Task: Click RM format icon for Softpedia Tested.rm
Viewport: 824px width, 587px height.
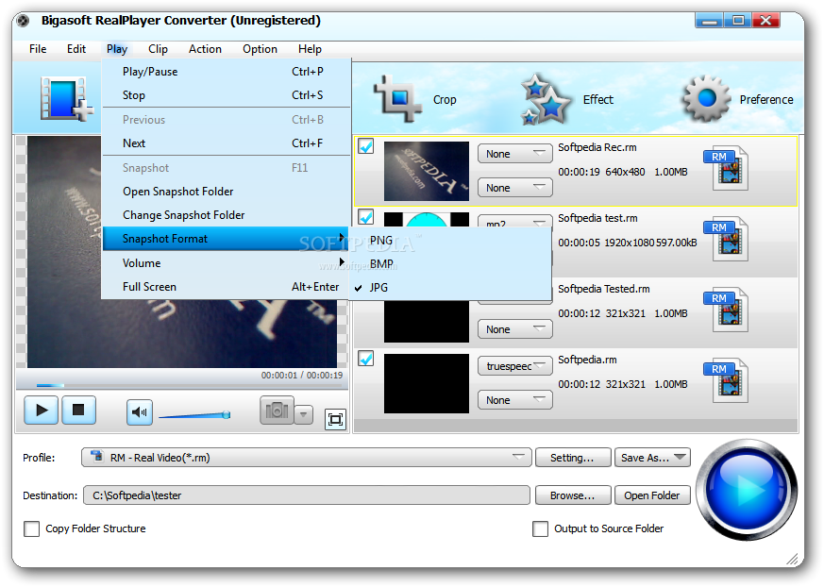Action: point(727,310)
